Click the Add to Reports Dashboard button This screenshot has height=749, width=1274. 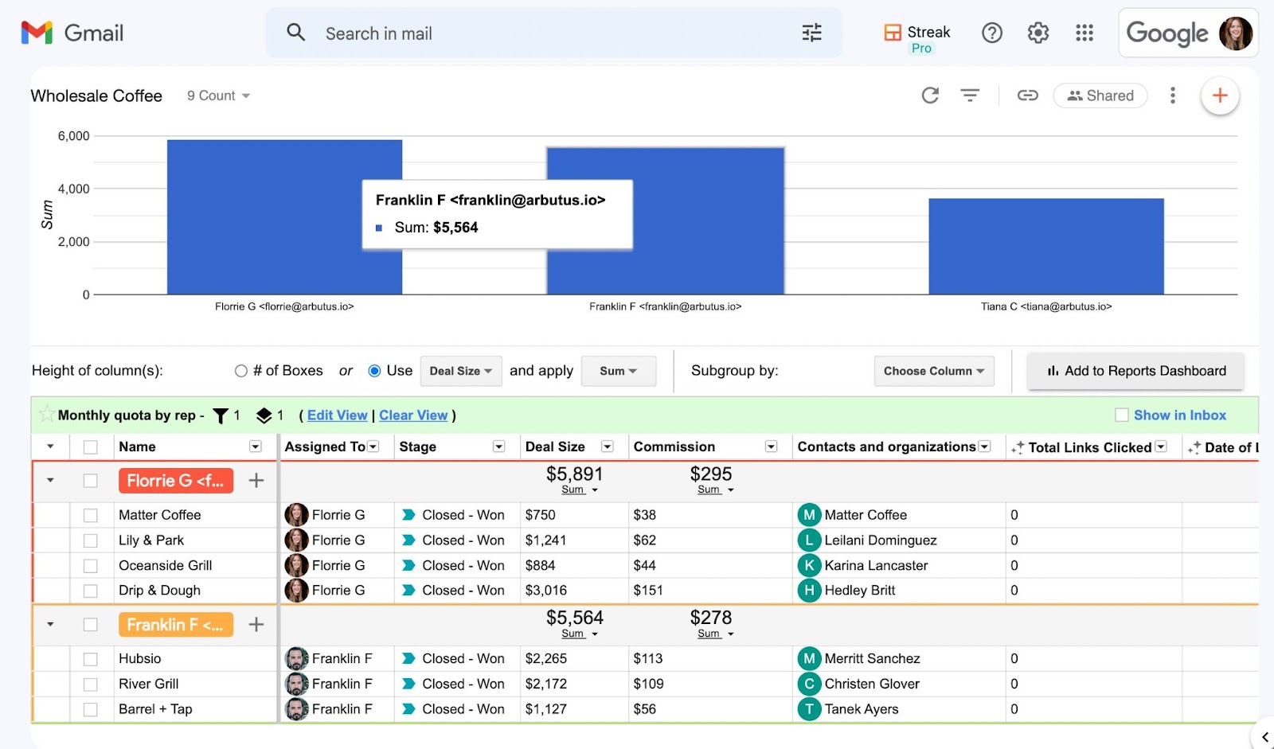(1135, 371)
